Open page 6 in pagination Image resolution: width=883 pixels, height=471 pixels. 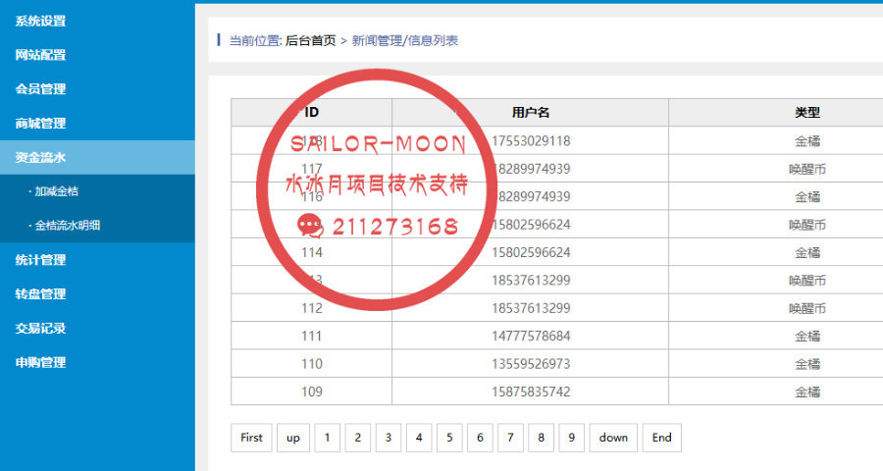480,438
